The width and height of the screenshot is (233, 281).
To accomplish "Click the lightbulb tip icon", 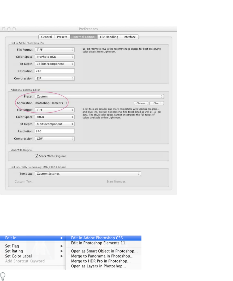I will (x=3, y=277).
